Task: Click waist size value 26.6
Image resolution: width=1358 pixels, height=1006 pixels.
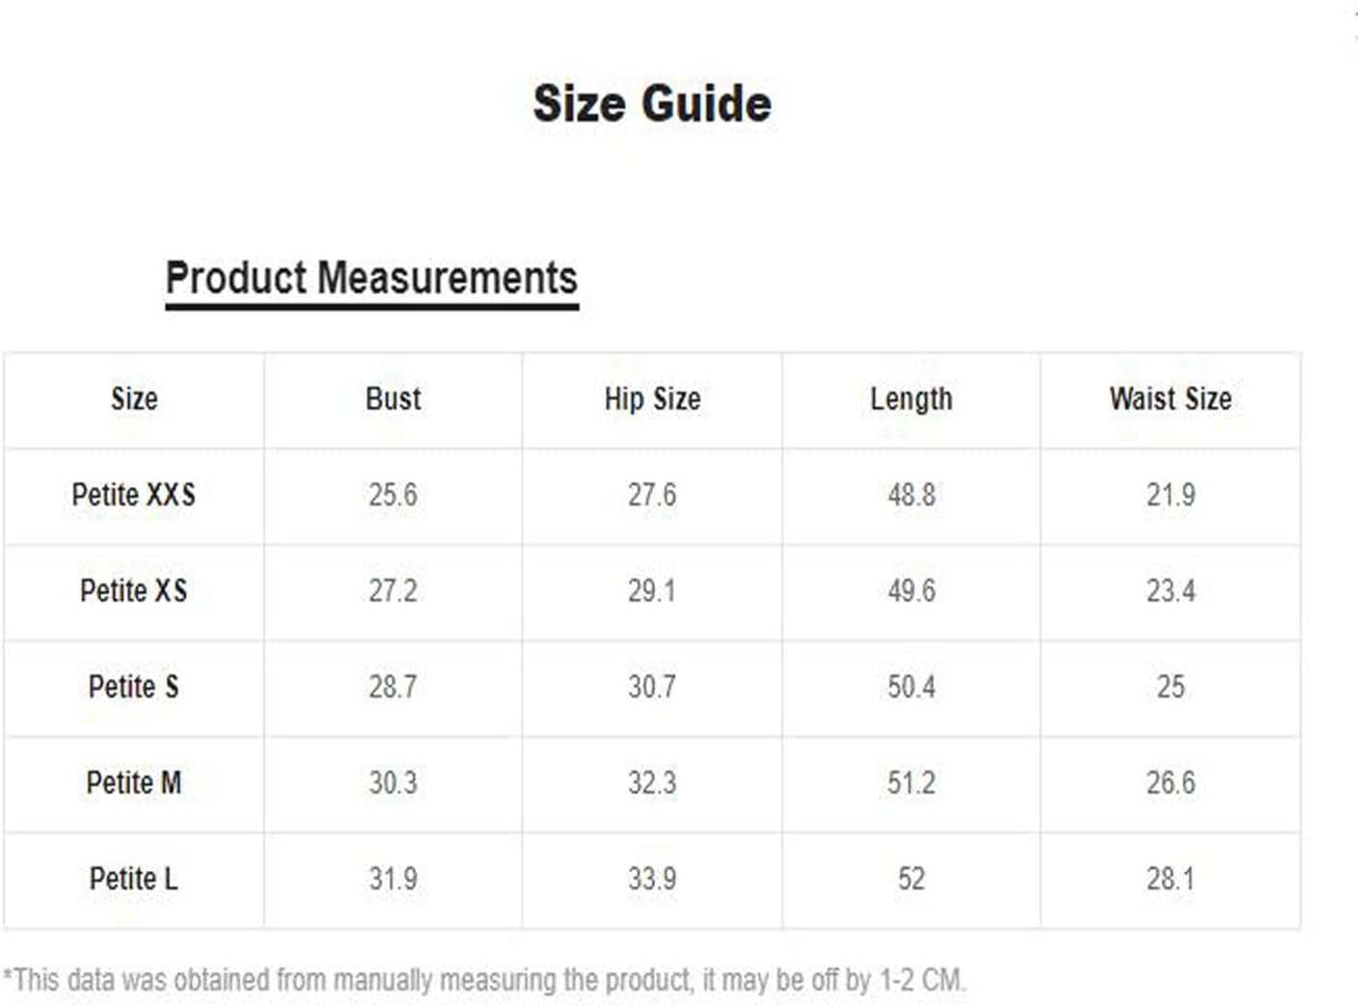Action: pos(1171,782)
